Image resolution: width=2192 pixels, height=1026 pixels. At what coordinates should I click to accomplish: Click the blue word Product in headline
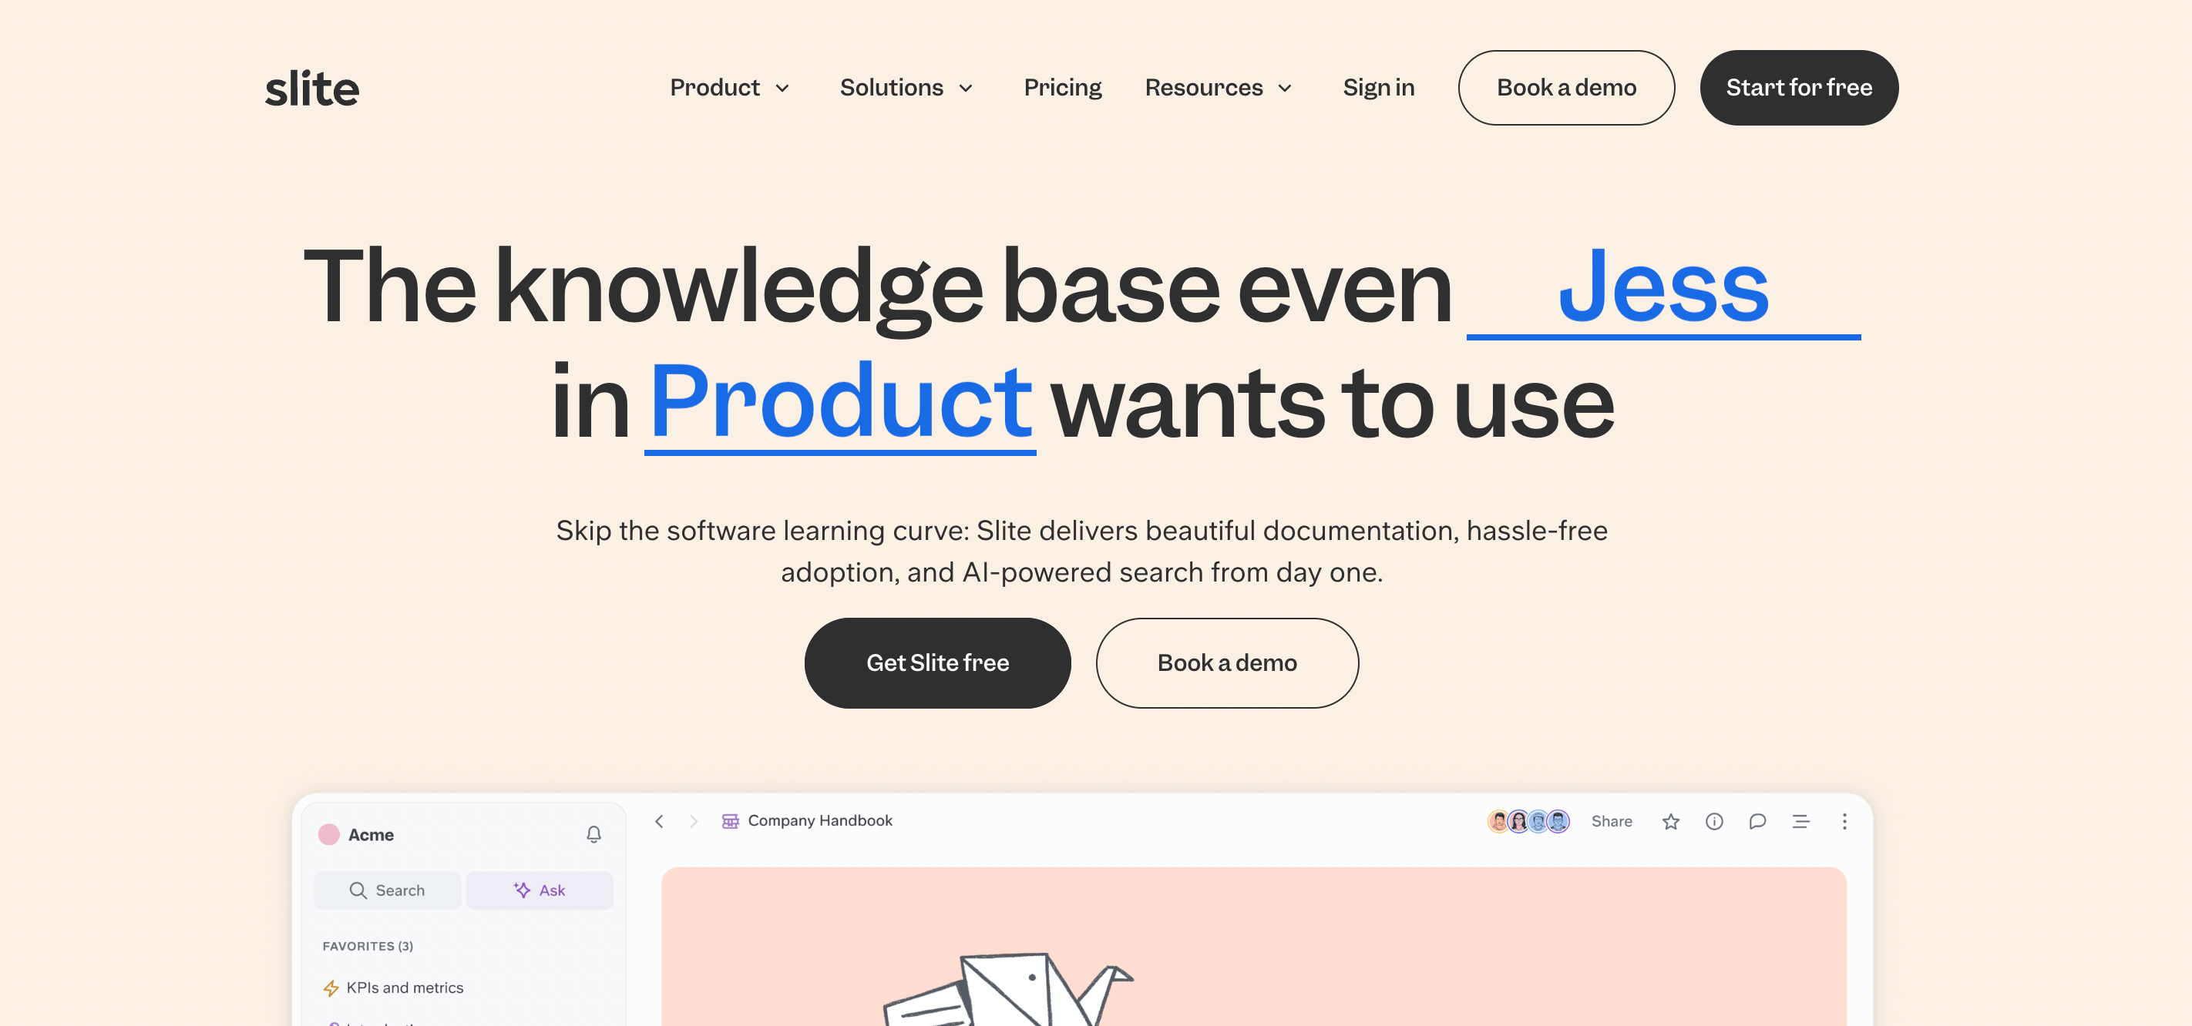(x=841, y=401)
